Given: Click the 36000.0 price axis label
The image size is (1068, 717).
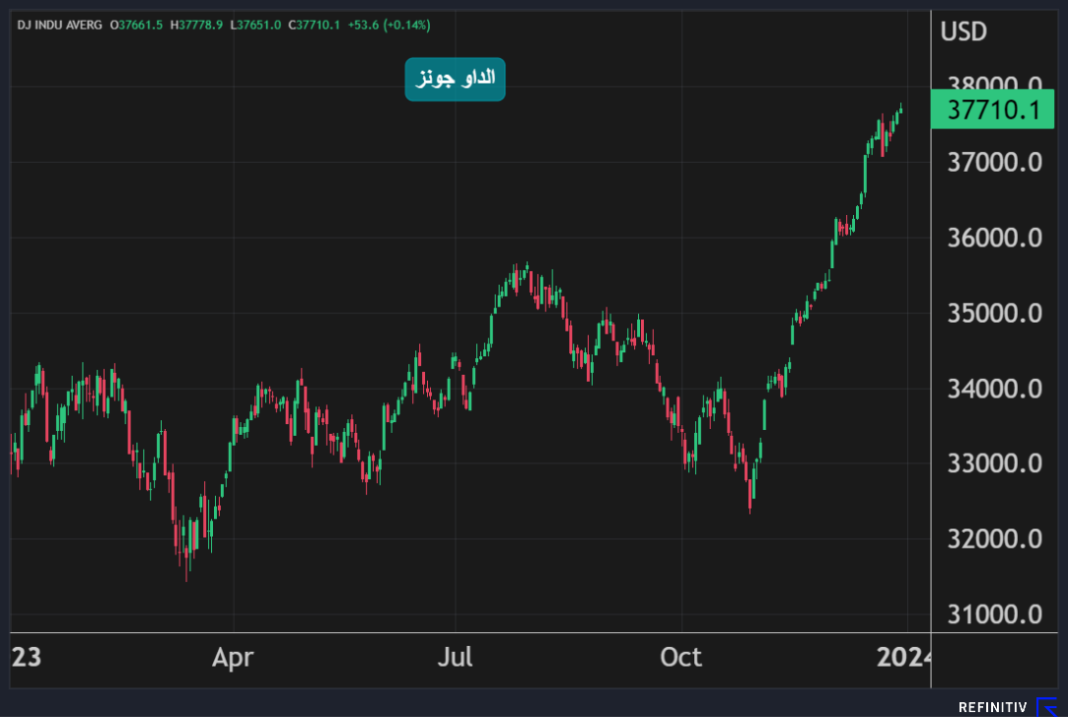Looking at the screenshot, I should [994, 238].
